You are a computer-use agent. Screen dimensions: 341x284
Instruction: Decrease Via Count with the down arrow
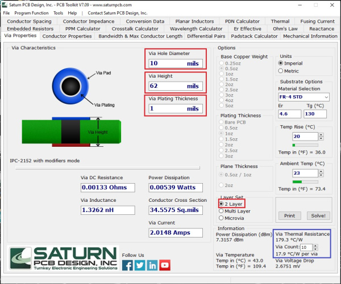point(315,249)
